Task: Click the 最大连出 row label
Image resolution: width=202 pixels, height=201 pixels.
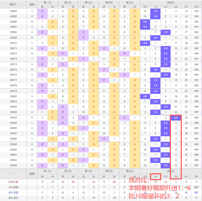Action: [13, 198]
